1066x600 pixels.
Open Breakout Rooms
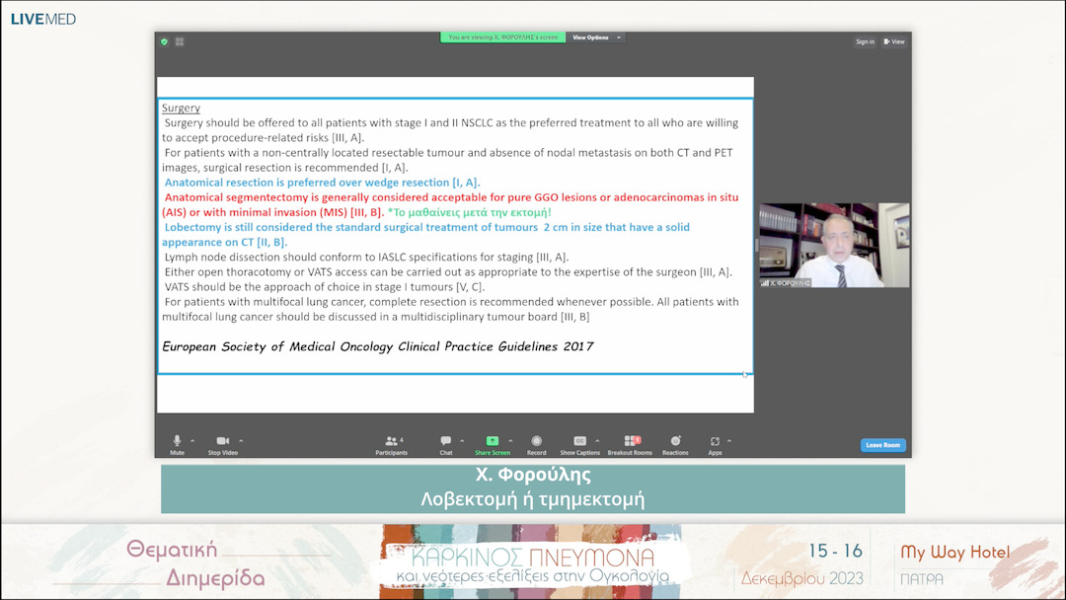coord(630,441)
